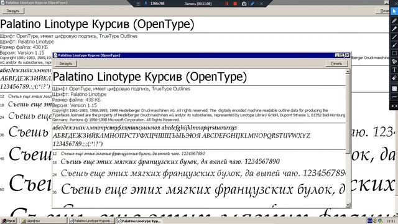This screenshot has height=224, width=398.
Task: Click the microphone icon on recorder bar
Action: [x=146, y=4]
